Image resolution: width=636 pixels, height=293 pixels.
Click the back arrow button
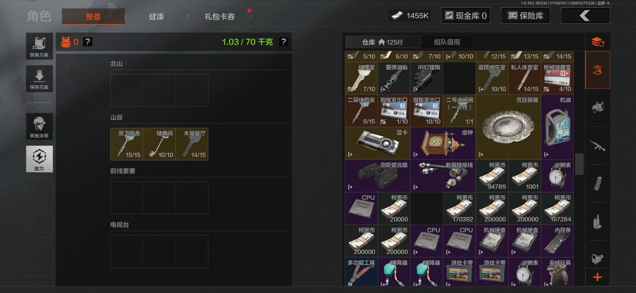coord(585,16)
